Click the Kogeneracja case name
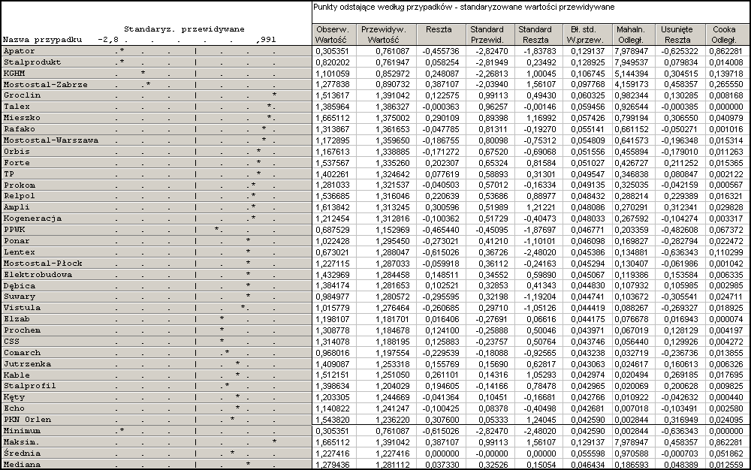Screen dimensions: 751x470 (x=32, y=218)
